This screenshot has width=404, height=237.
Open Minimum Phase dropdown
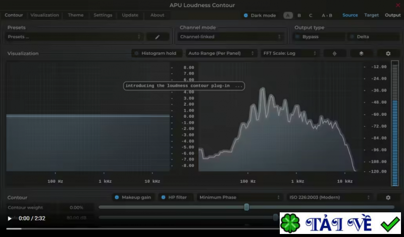click(239, 197)
